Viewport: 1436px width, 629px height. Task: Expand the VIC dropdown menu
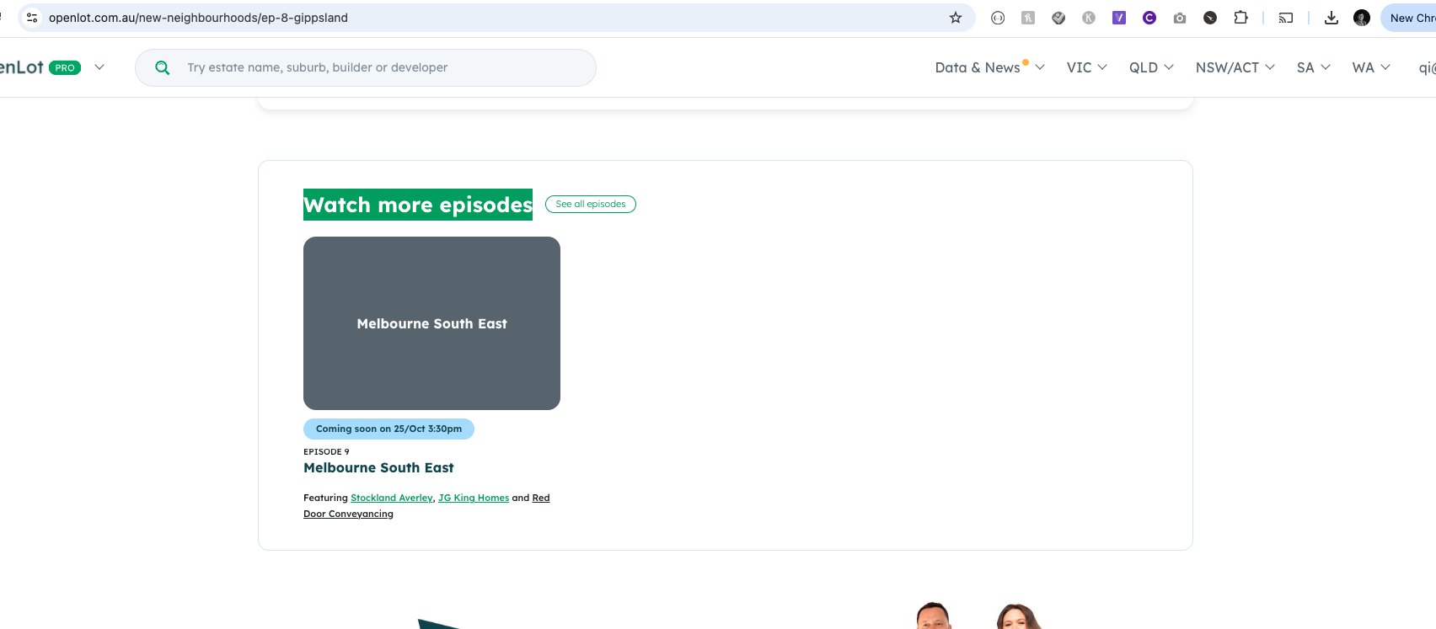[x=1086, y=67]
